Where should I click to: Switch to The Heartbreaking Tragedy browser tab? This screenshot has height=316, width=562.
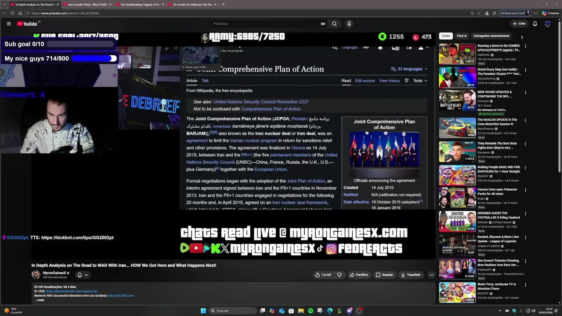tap(140, 4)
